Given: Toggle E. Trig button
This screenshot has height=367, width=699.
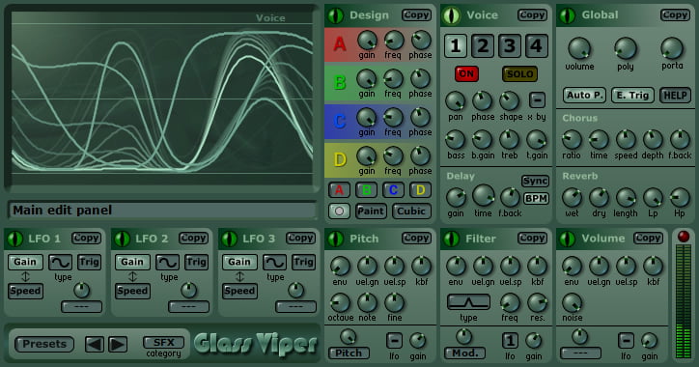Looking at the screenshot, I should pyautogui.click(x=632, y=95).
